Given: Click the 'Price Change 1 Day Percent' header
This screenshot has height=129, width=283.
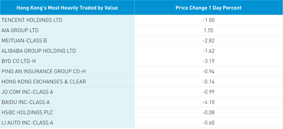Looking at the screenshot, I should pyautogui.click(x=208, y=8).
